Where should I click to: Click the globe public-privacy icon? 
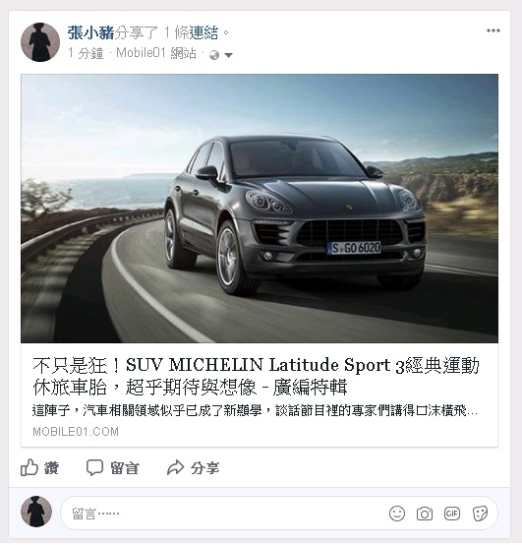[214, 55]
